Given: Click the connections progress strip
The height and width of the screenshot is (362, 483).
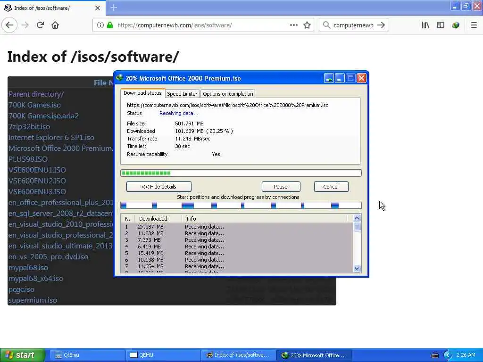Looking at the screenshot, I should pos(241,206).
